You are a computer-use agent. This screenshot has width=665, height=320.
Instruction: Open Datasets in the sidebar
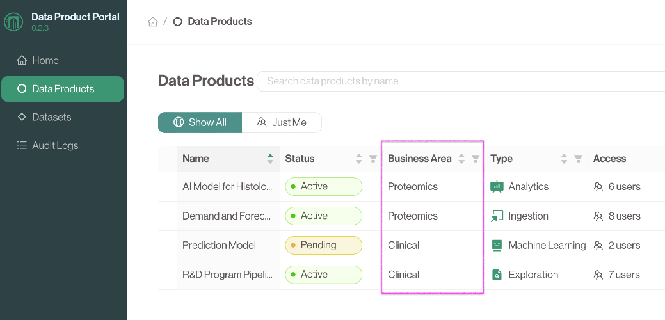point(63,117)
